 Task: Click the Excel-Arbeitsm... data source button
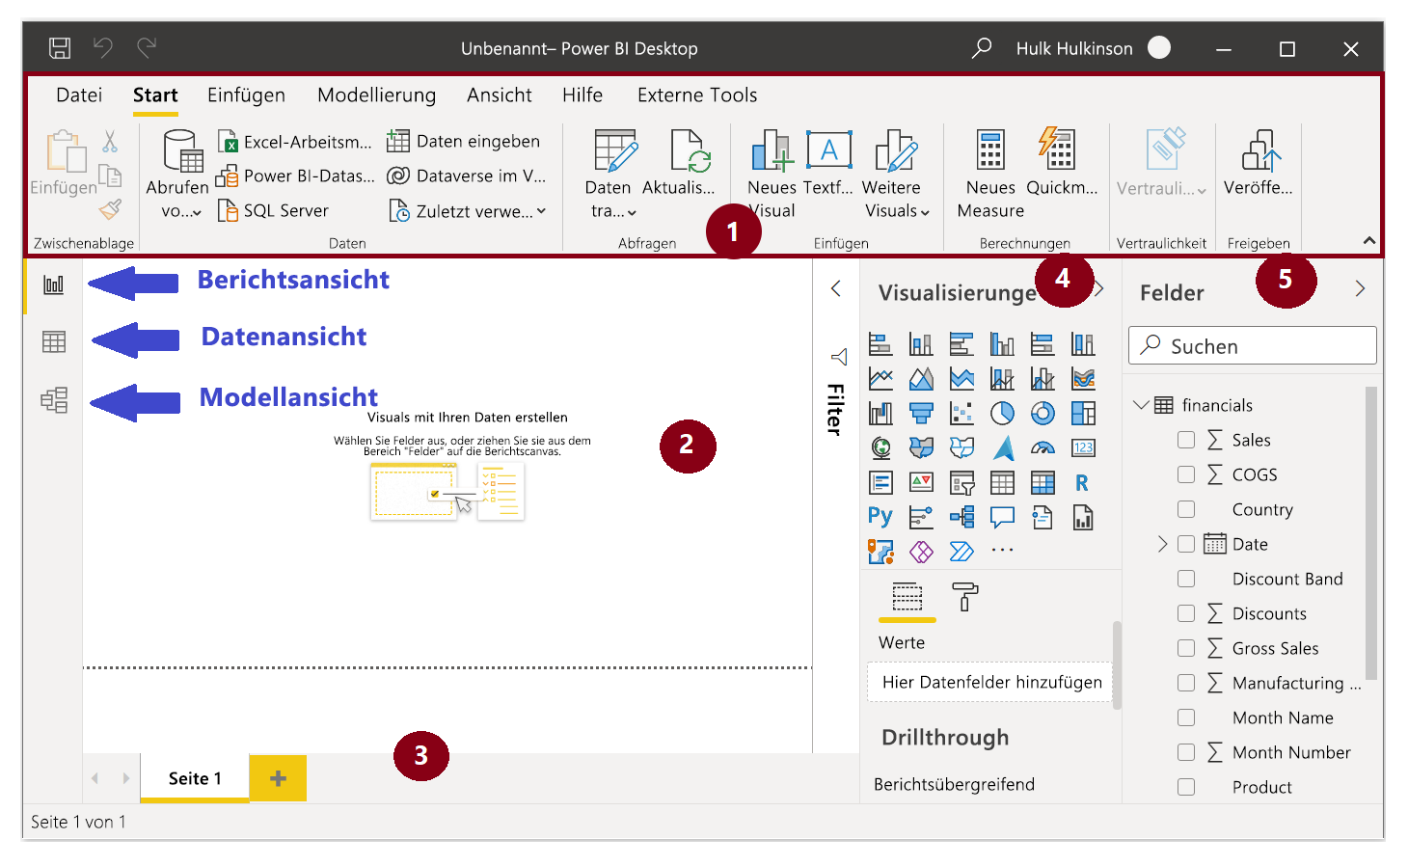pos(295,142)
